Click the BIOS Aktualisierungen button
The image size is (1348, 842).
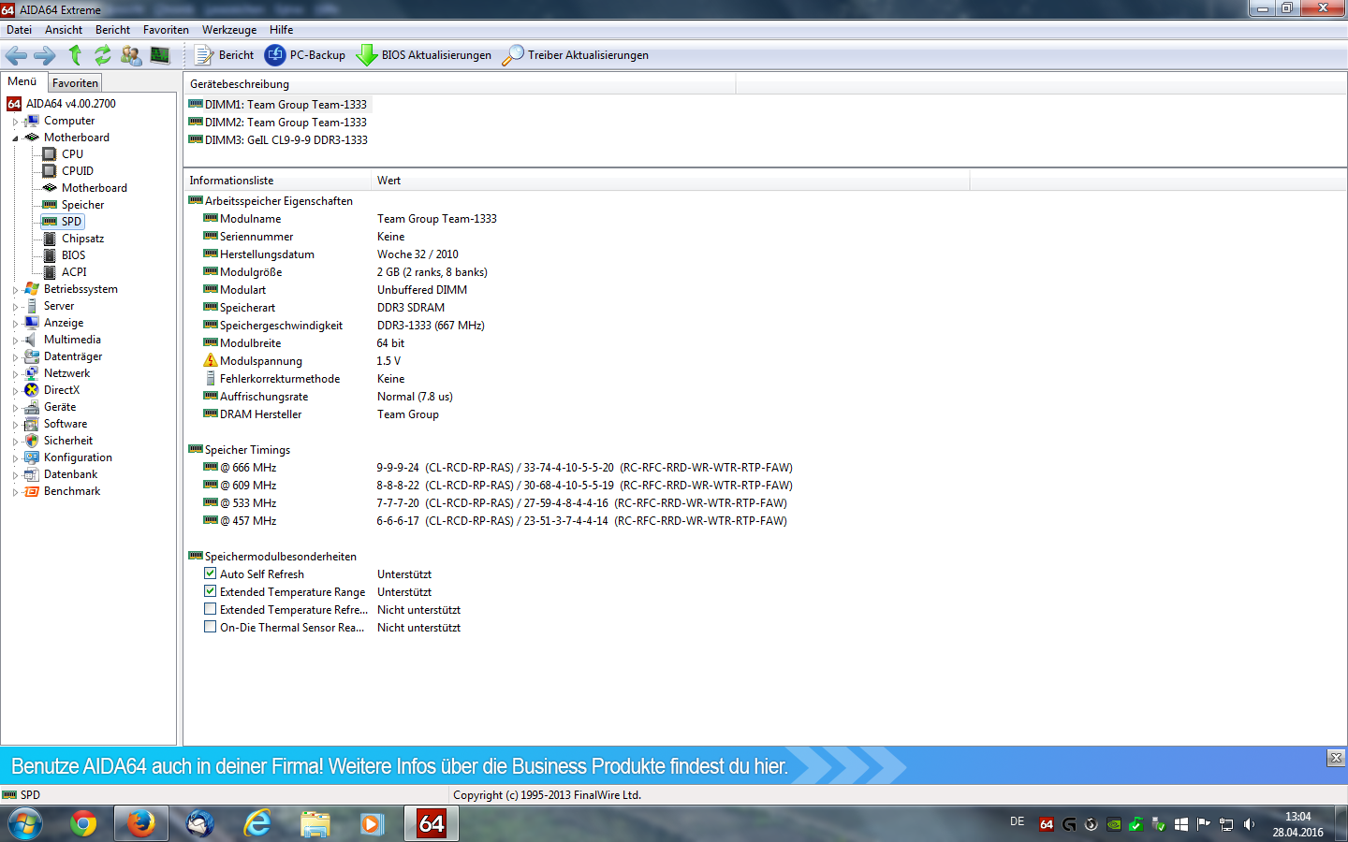(424, 55)
